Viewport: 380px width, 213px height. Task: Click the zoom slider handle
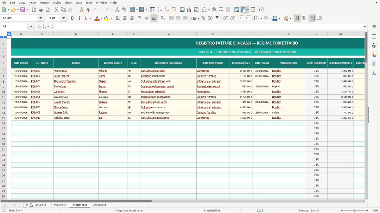pyautogui.click(x=354, y=210)
